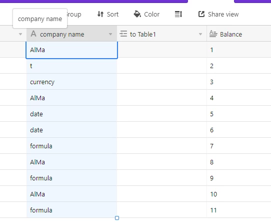Click the Balance cell with value 7

tap(239, 146)
